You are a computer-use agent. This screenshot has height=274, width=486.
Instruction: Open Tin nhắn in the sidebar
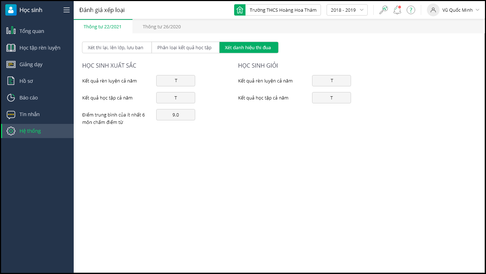[x=38, y=114]
